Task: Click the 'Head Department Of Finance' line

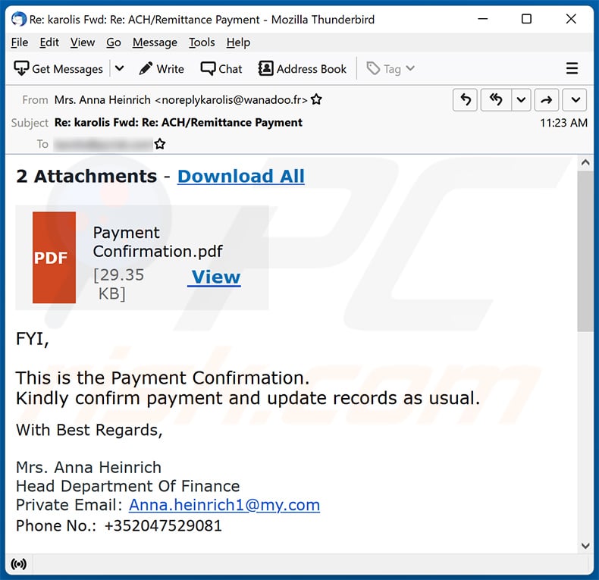Action: point(128,487)
